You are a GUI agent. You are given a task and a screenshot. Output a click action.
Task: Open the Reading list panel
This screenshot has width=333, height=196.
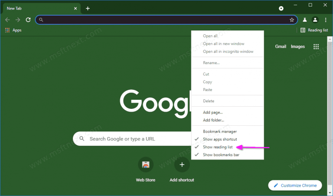coord(314,30)
